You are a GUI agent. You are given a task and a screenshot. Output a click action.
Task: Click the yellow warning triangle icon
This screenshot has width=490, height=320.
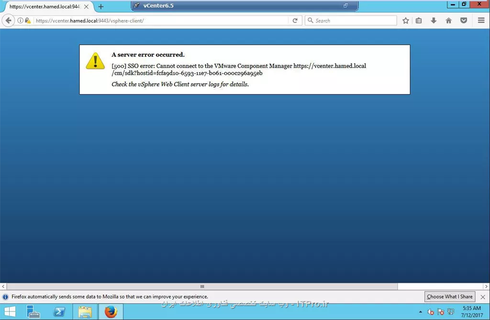pyautogui.click(x=95, y=61)
